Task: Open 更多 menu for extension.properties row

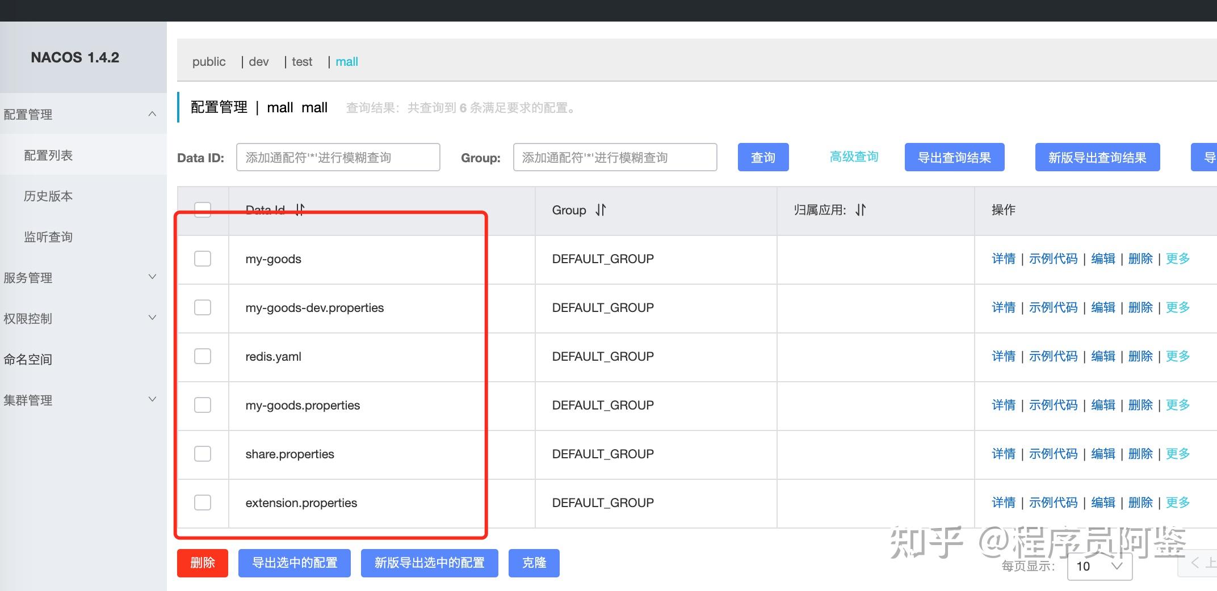Action: [1178, 503]
